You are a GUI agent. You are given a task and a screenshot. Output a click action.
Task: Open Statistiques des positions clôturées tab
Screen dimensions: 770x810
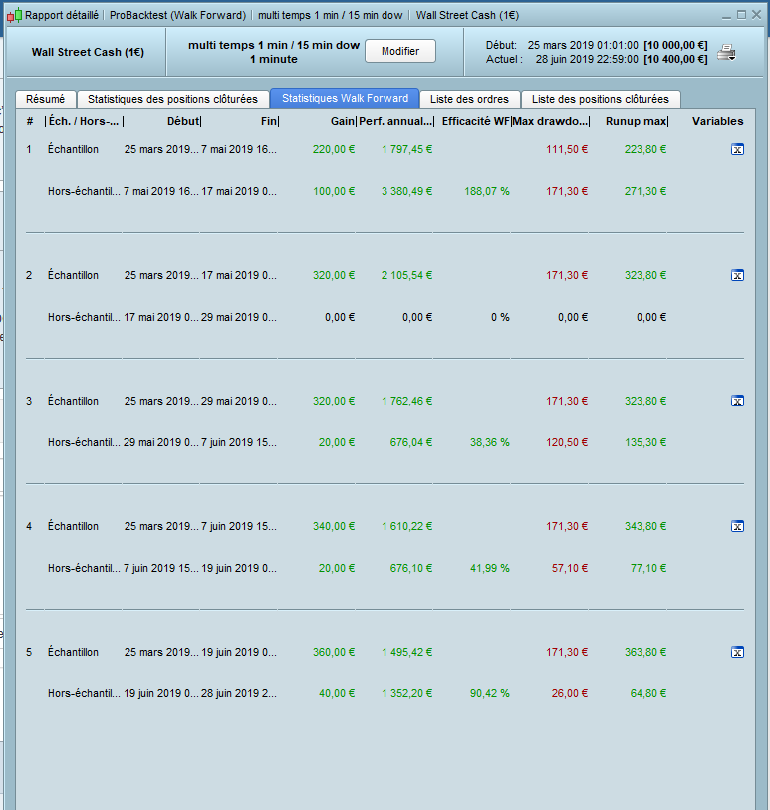click(172, 99)
